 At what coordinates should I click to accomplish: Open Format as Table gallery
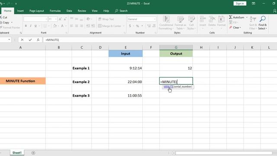tap(180, 23)
